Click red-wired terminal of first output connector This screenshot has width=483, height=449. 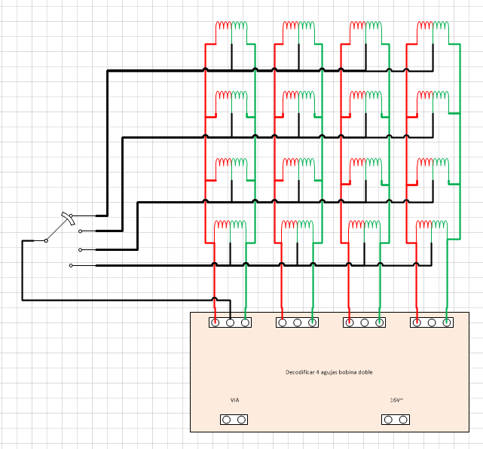[215, 322]
